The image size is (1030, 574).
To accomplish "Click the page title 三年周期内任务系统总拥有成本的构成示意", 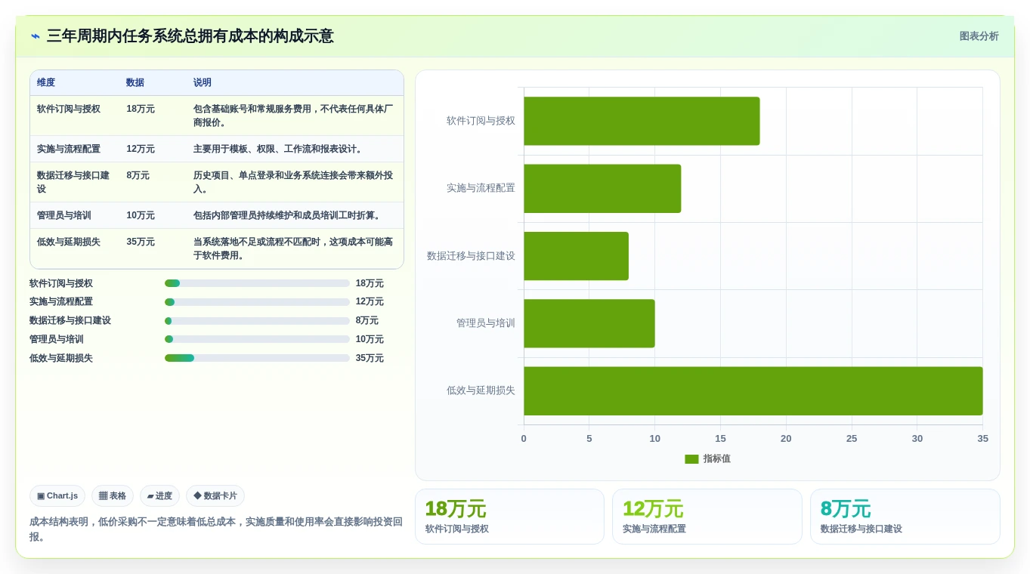I will [190, 36].
